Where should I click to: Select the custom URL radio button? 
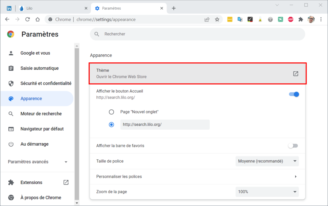point(111,125)
